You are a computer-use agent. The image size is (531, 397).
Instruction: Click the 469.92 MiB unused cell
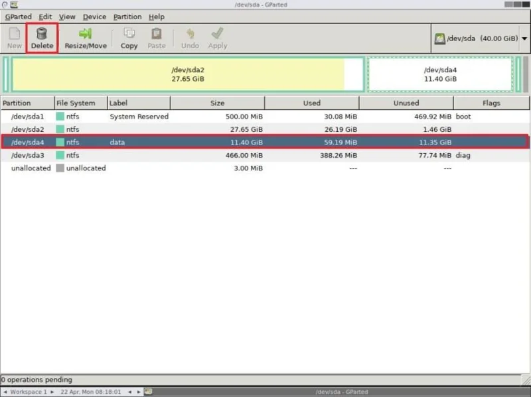tap(433, 117)
